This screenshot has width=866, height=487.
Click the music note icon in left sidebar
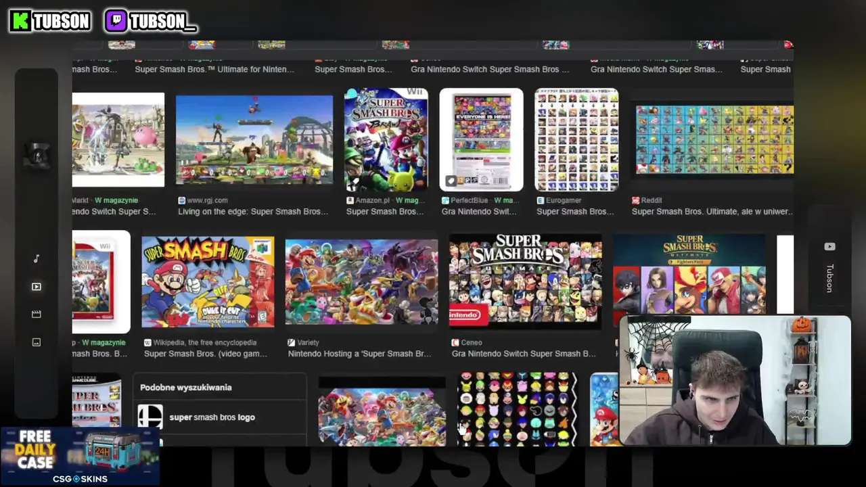pos(37,259)
